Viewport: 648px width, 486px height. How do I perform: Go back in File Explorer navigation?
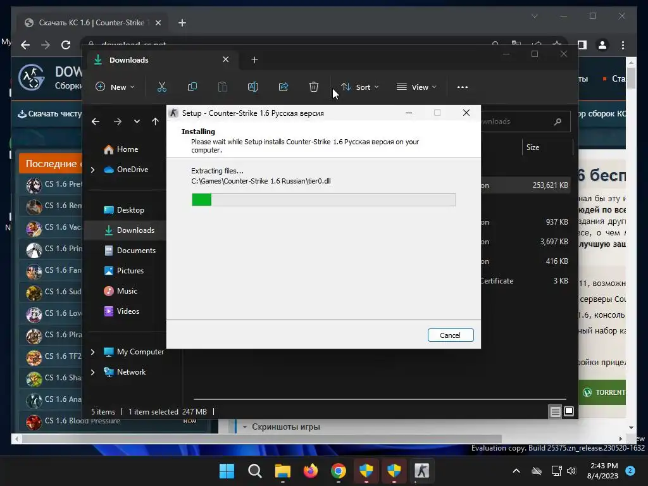(96, 121)
